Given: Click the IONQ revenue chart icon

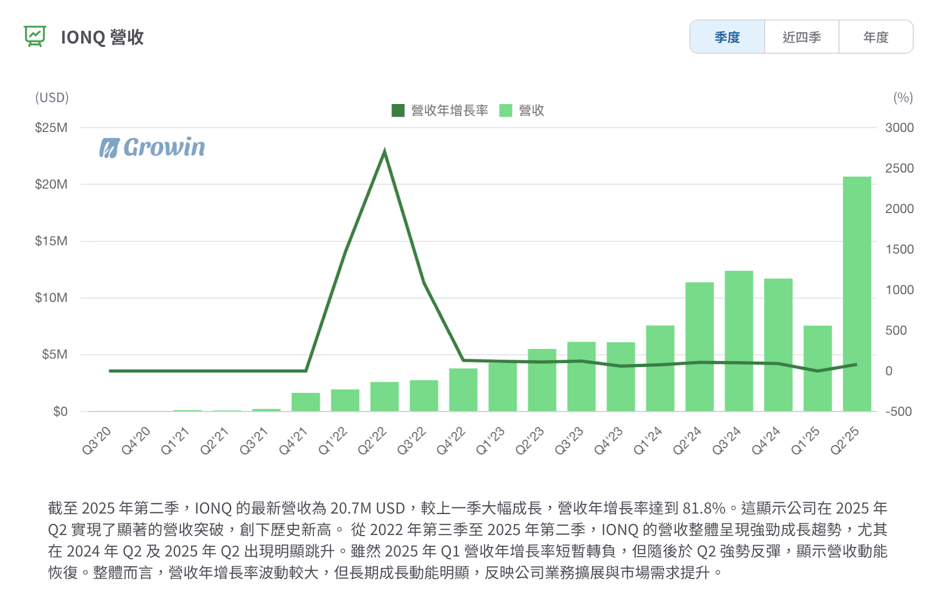Looking at the screenshot, I should pos(35,36).
